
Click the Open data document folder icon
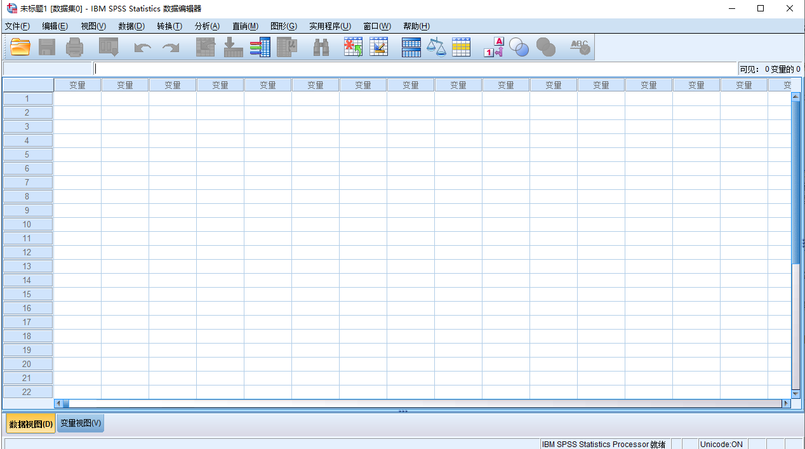[x=20, y=47]
